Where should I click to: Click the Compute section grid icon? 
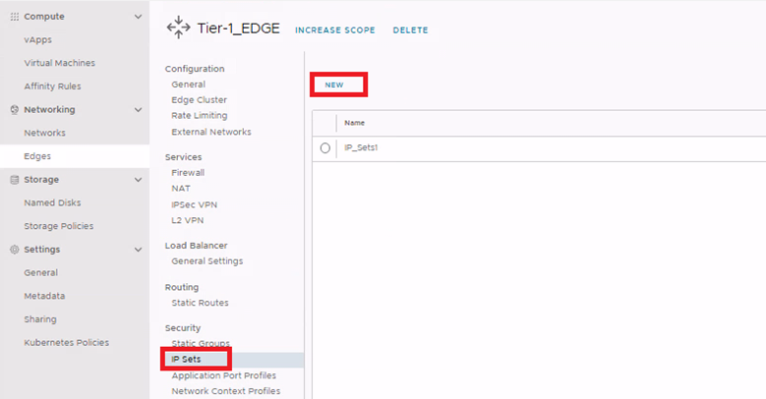[14, 17]
